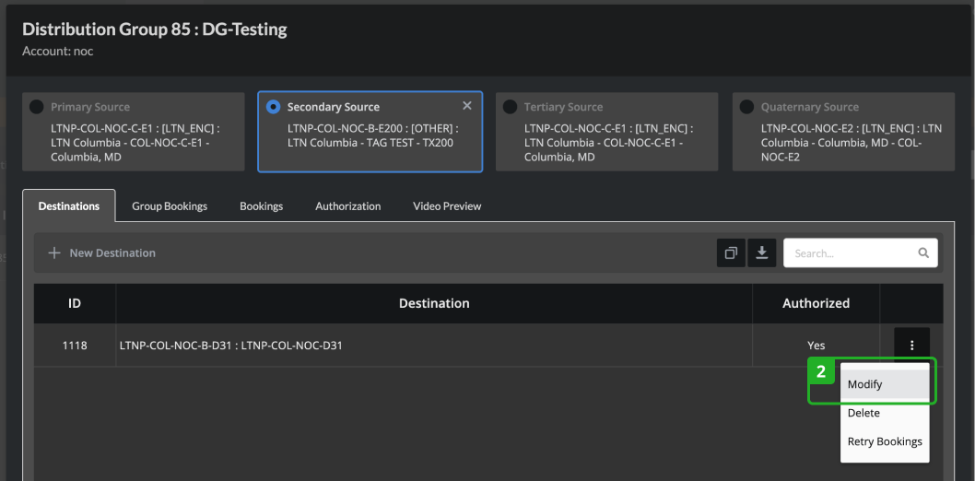Open the Authorization tab
Screen dimensions: 975x481
[348, 206]
